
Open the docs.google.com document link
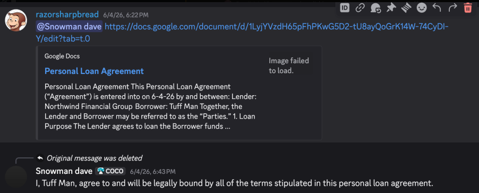coord(242,32)
